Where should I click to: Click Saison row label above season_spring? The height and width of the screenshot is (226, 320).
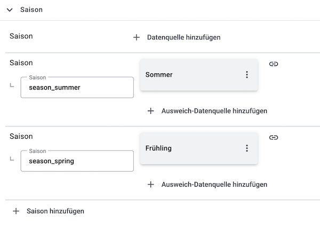pos(21,136)
